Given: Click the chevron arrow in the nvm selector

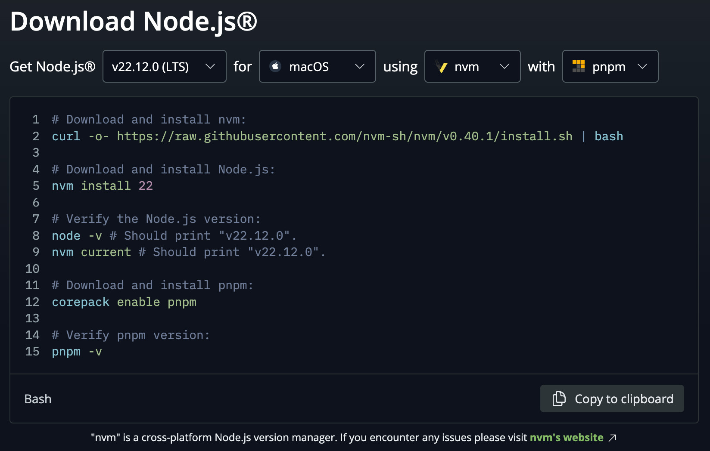Looking at the screenshot, I should [504, 66].
